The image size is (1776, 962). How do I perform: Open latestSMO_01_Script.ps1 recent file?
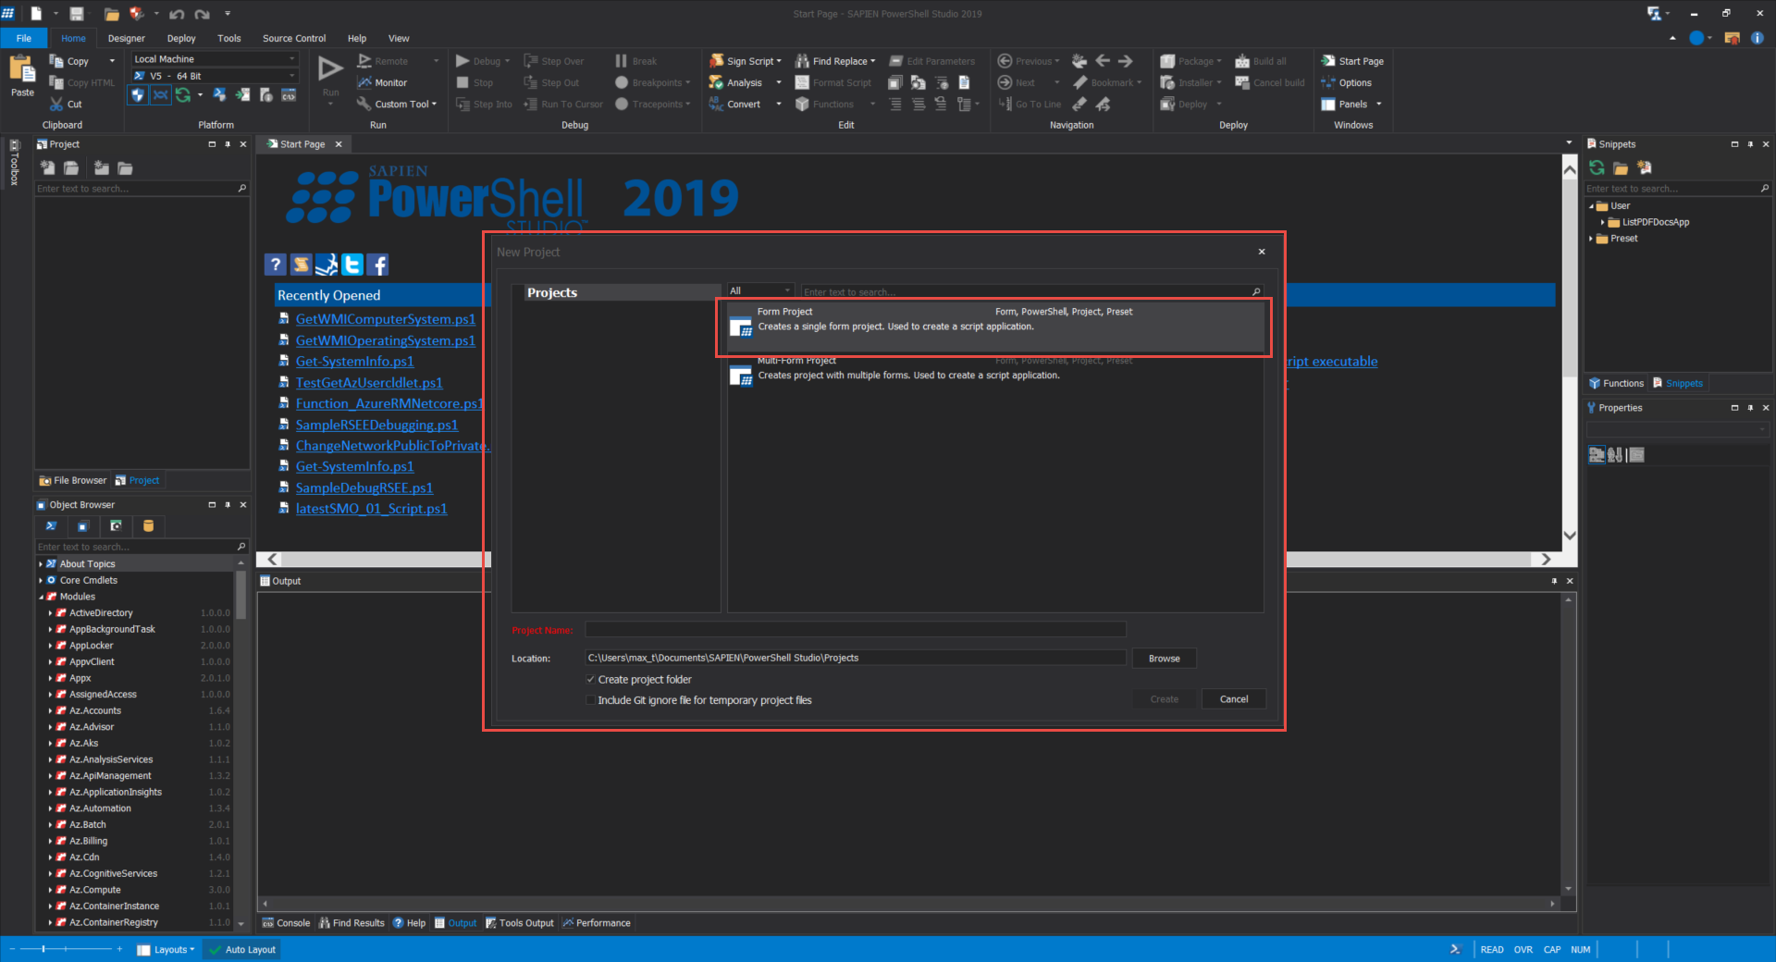[371, 509]
